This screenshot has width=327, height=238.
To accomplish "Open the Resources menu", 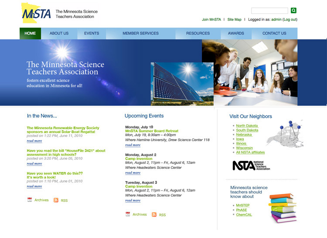I will [198, 33].
